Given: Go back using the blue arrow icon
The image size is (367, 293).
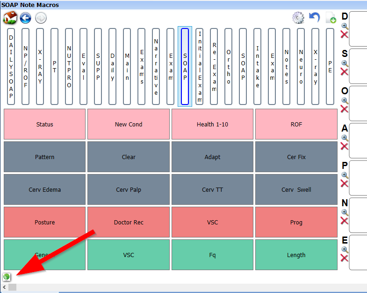Looking at the screenshot, I should tap(25, 18).
